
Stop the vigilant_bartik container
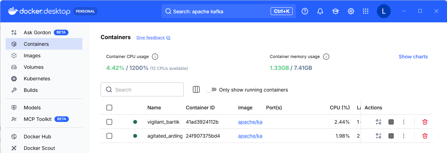(x=391, y=122)
